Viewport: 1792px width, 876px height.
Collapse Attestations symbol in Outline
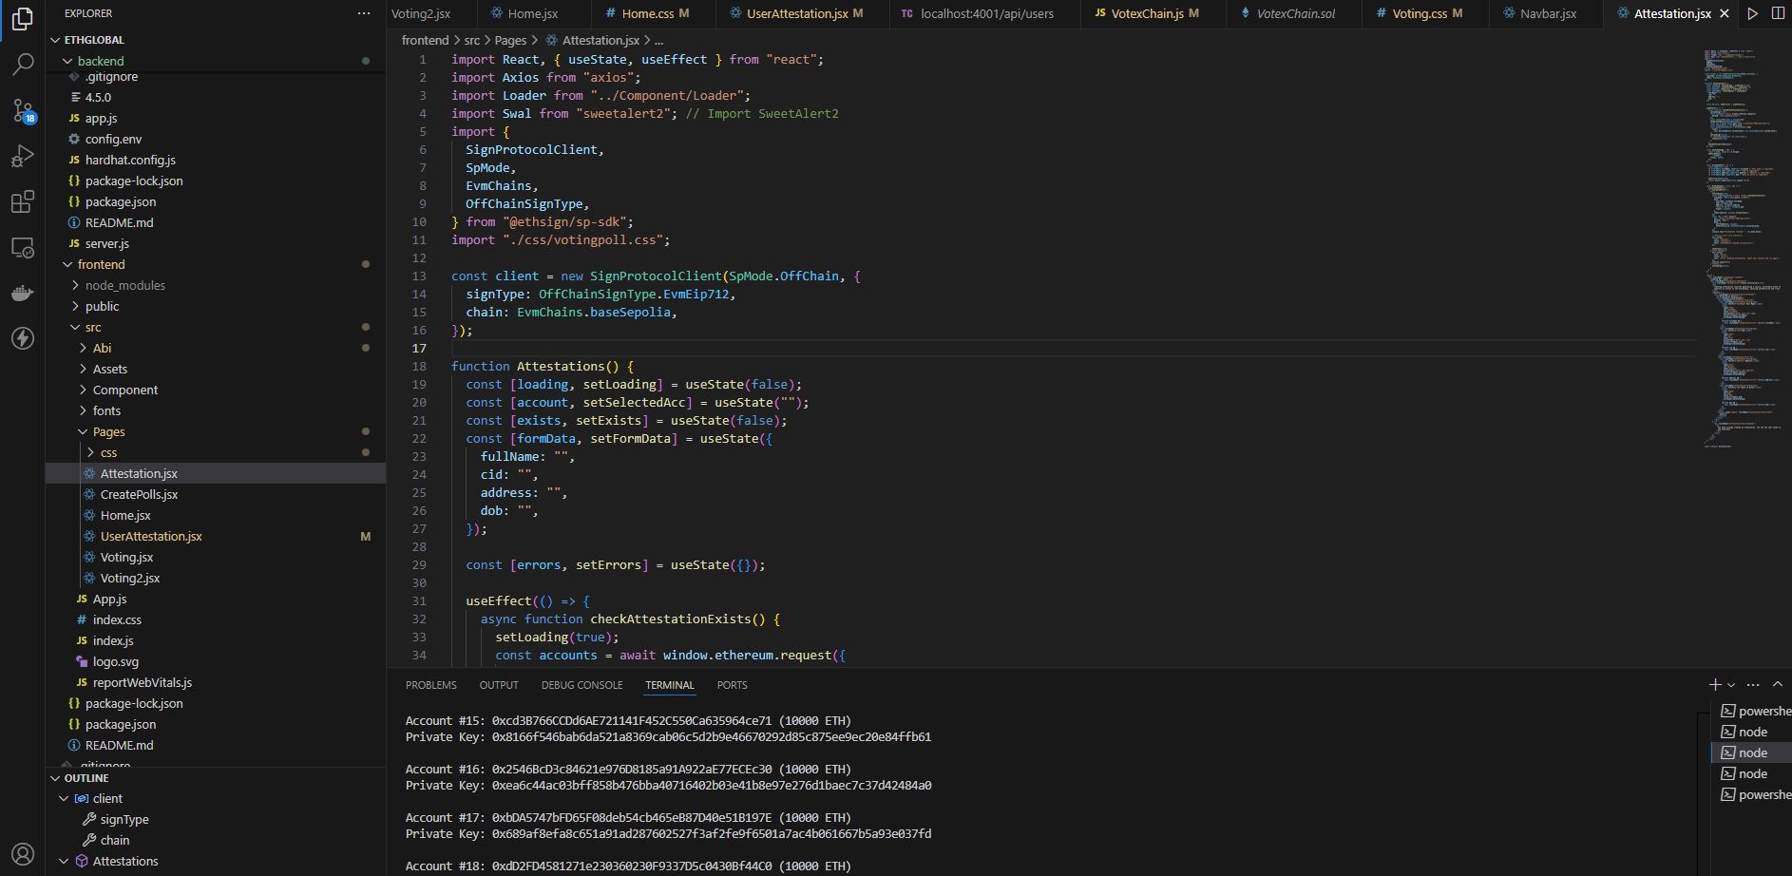click(64, 861)
